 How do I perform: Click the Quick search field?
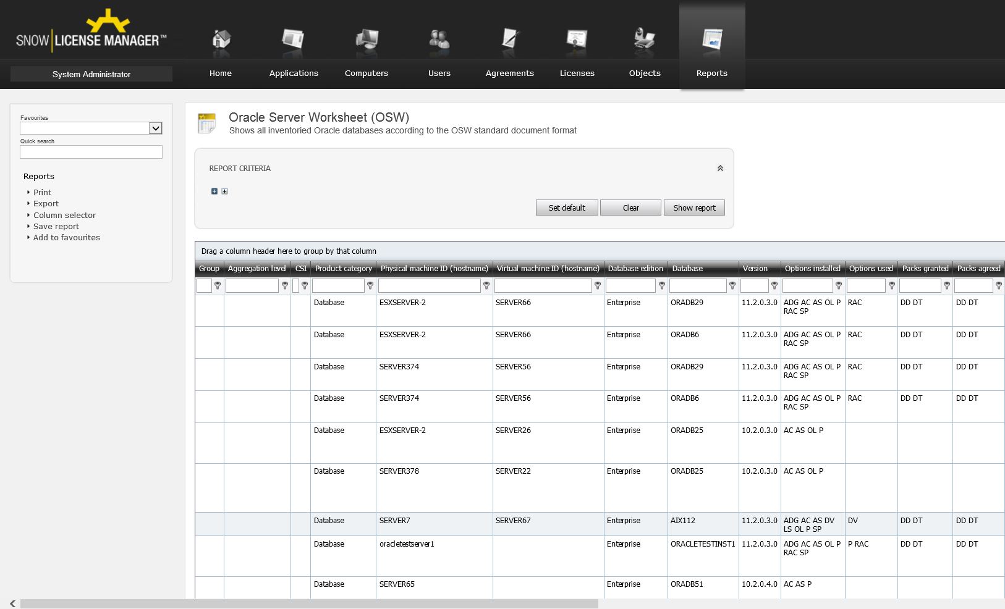tap(91, 152)
